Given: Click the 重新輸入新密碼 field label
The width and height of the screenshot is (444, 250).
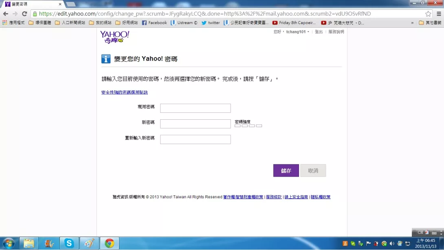Looking at the screenshot, I should 140,138.
